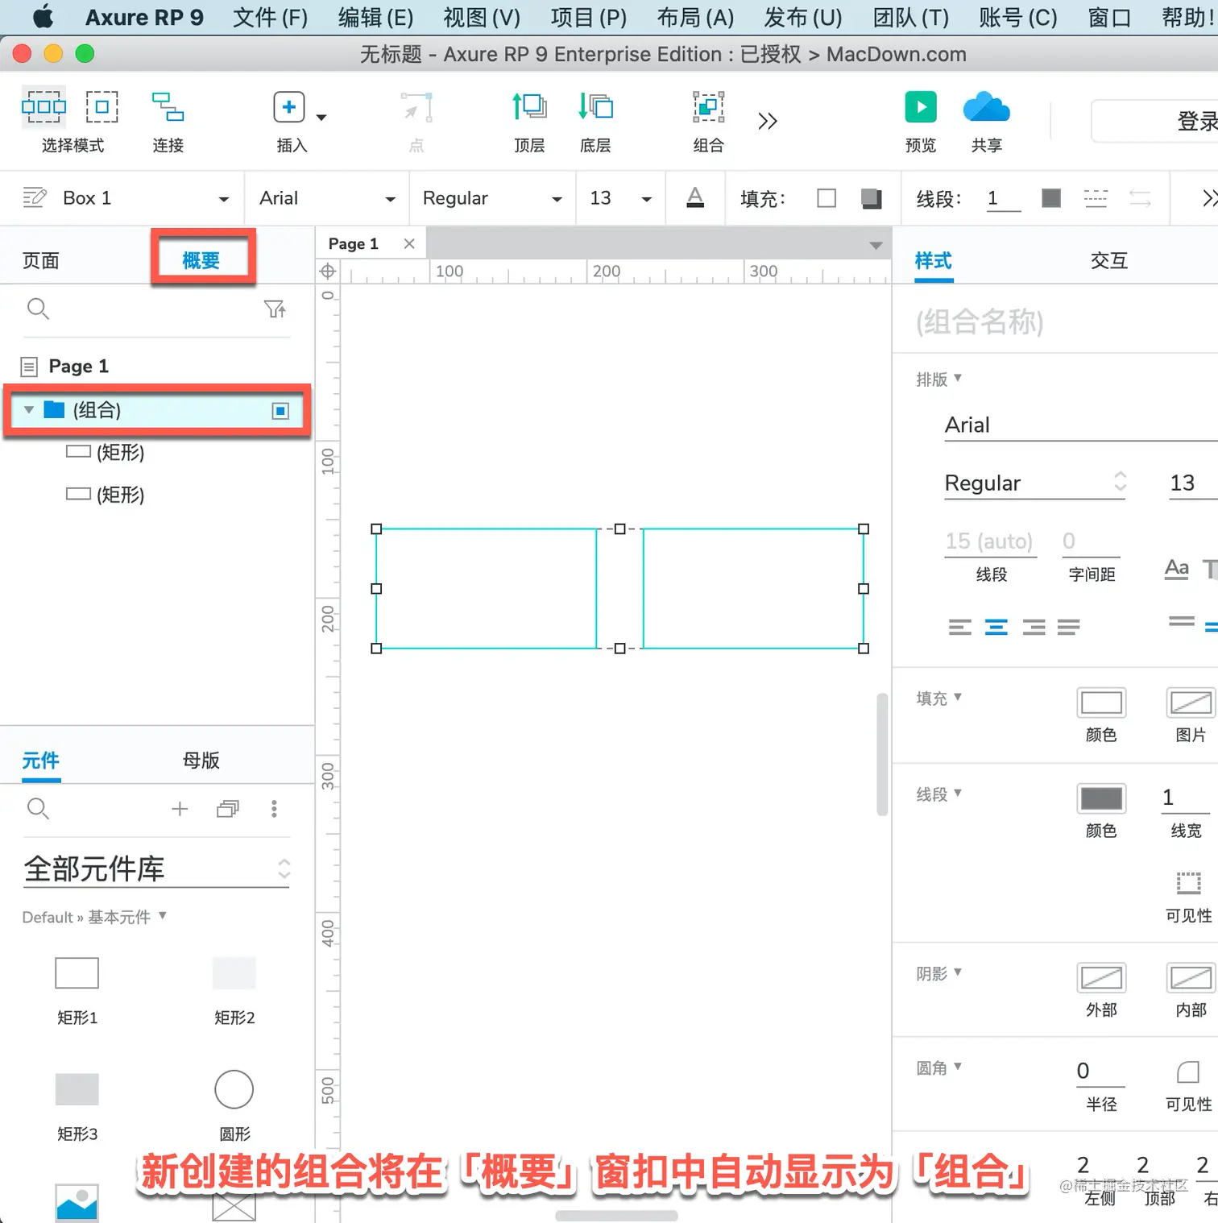1218x1223 pixels.
Task: Show more toolbar items chevron
Action: tap(768, 121)
